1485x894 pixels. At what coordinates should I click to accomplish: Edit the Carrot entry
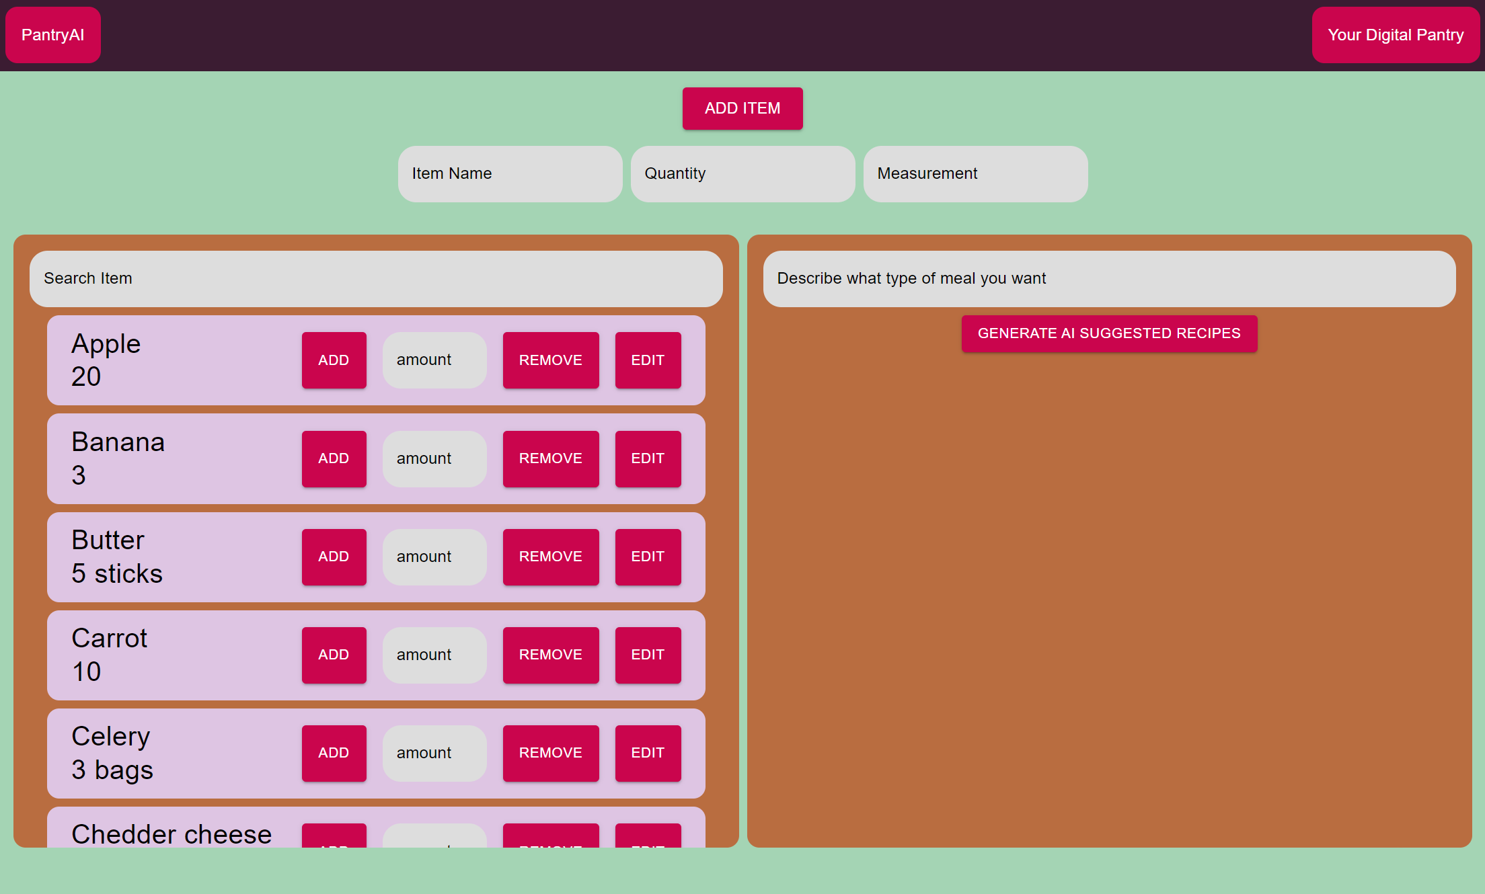tap(648, 655)
